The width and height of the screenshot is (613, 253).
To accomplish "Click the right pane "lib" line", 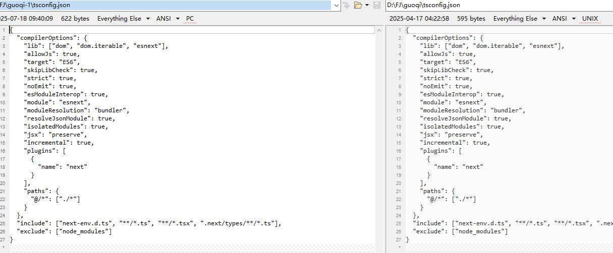I will pyautogui.click(x=492, y=46).
